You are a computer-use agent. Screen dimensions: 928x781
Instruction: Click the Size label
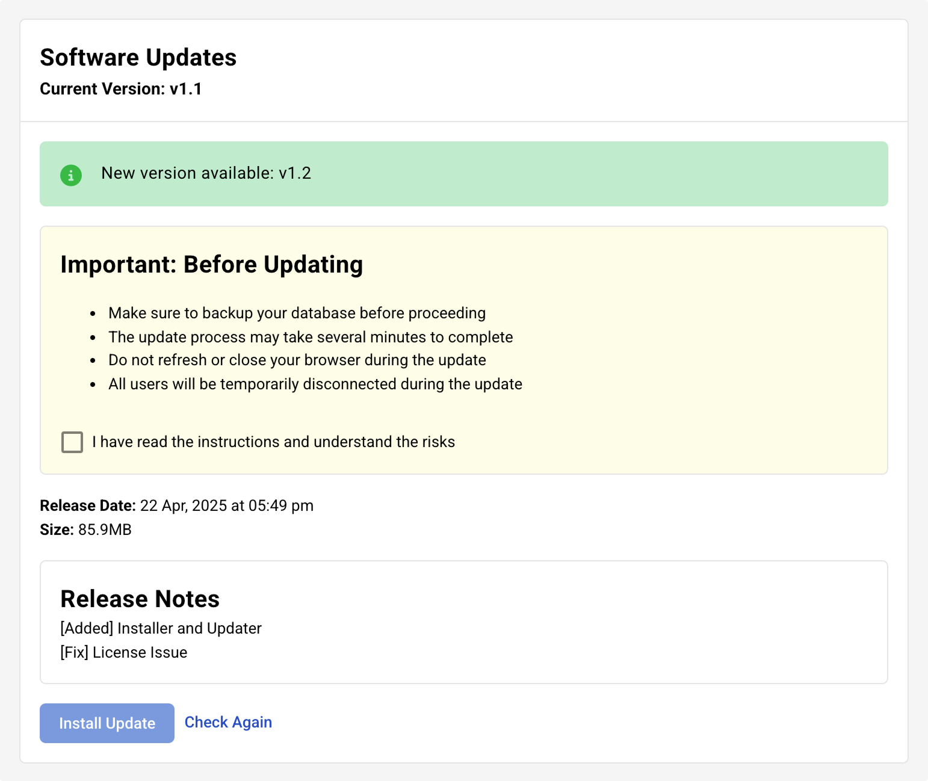[x=57, y=530]
